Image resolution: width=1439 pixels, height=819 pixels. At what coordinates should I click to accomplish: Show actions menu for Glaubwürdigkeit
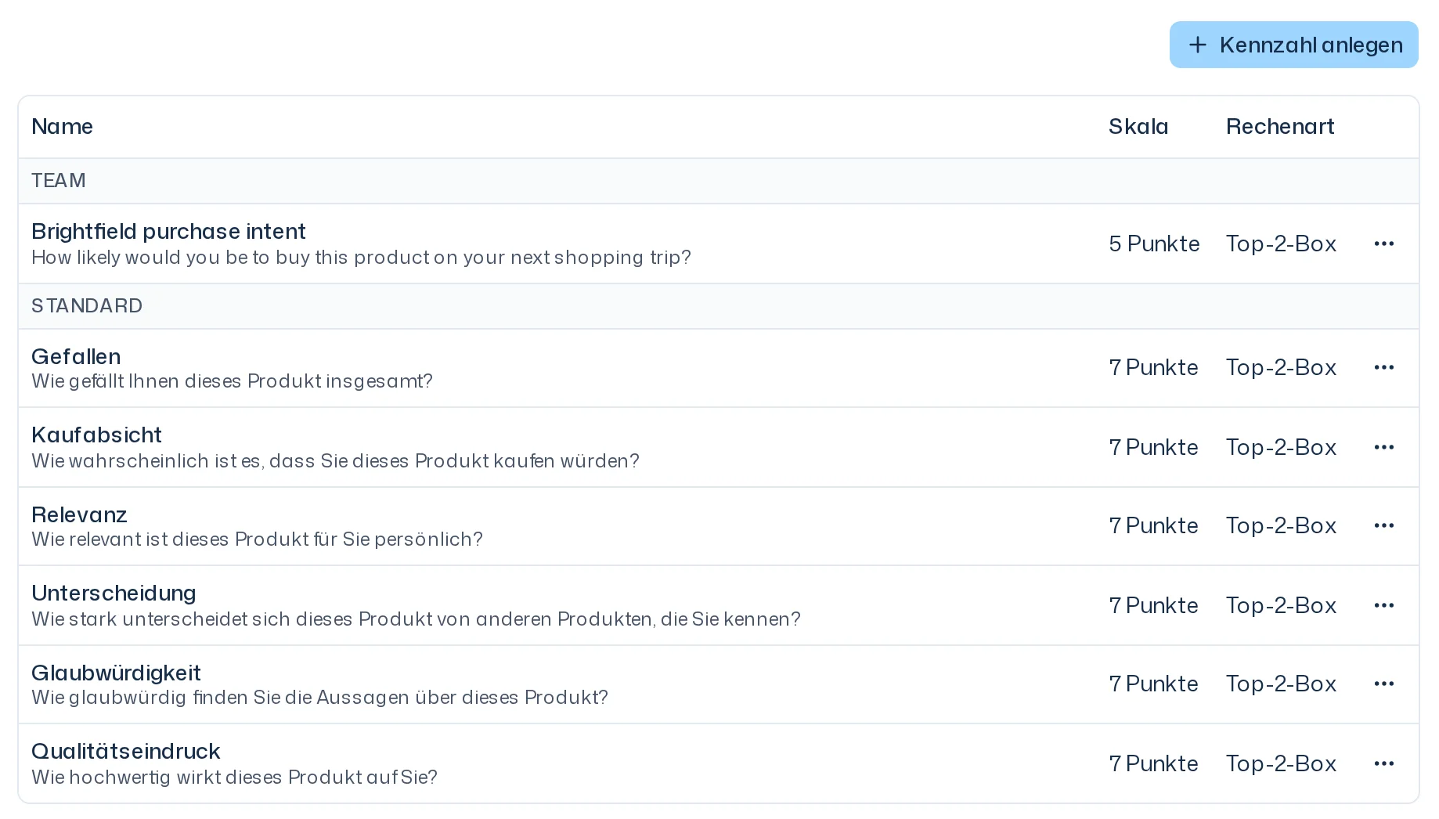(x=1384, y=684)
